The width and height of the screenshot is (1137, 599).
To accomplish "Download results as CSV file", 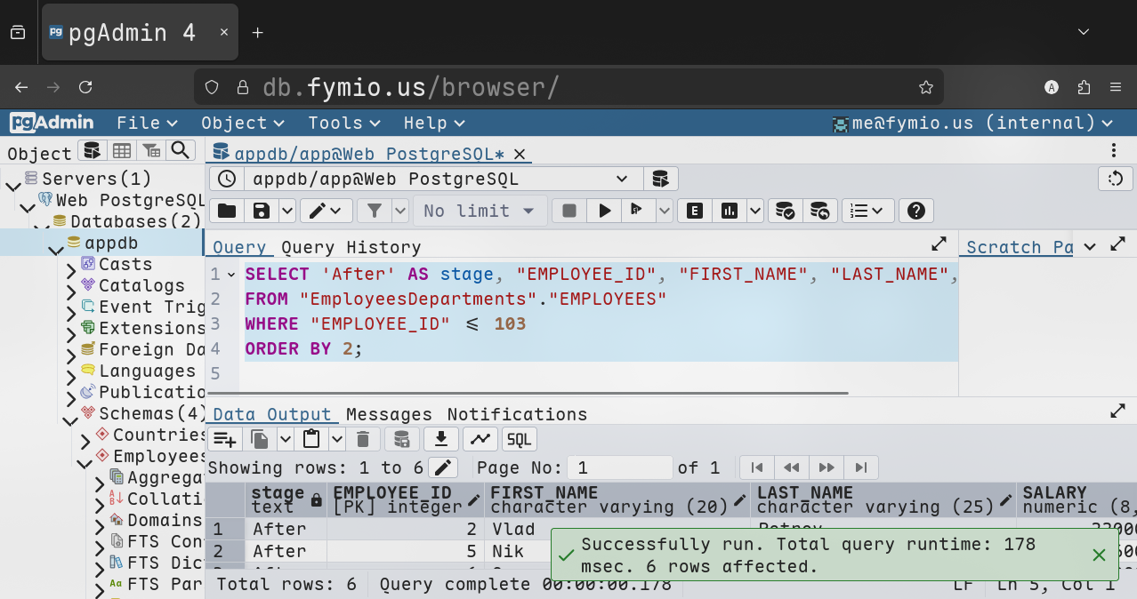I will pos(440,439).
